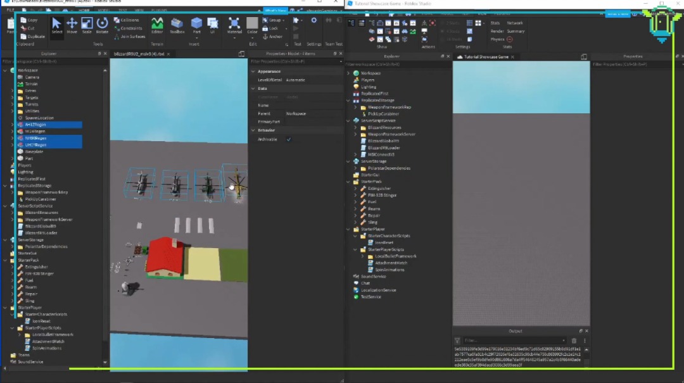Click the Stats button in Stats group
Screen dimensions: 684x383
coord(495,23)
